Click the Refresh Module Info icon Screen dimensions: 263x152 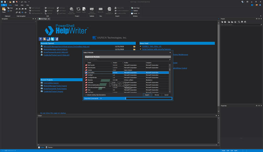pos(71,9)
